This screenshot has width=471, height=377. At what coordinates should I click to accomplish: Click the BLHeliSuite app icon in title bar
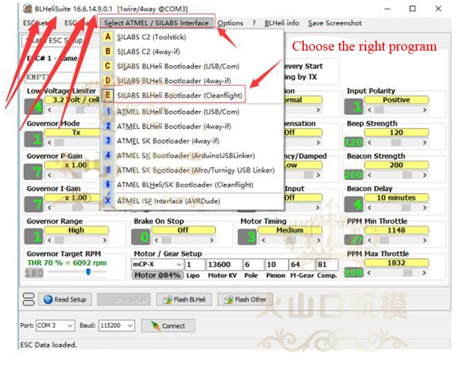(28, 9)
